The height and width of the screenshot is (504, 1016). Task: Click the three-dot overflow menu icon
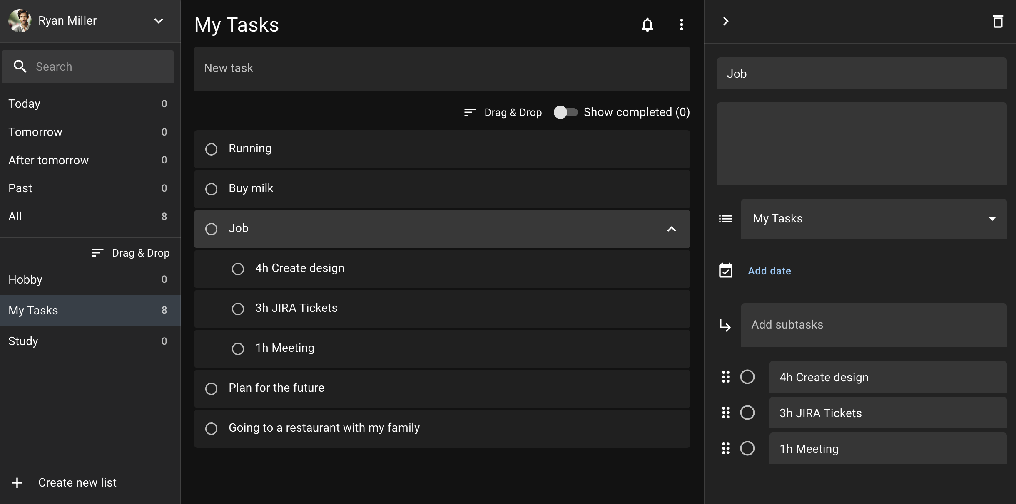click(682, 25)
